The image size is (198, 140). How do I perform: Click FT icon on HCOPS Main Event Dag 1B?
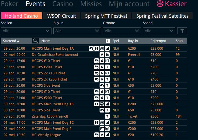(x=96, y=104)
